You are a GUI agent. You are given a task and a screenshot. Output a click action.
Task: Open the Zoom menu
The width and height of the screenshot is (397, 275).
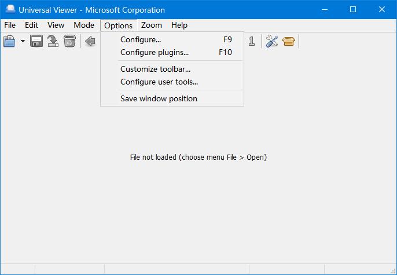(152, 25)
